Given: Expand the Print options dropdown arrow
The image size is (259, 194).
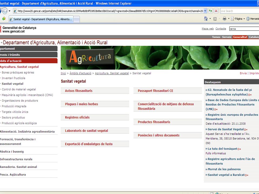Looking at the screenshot, I should (x=229, y=19).
